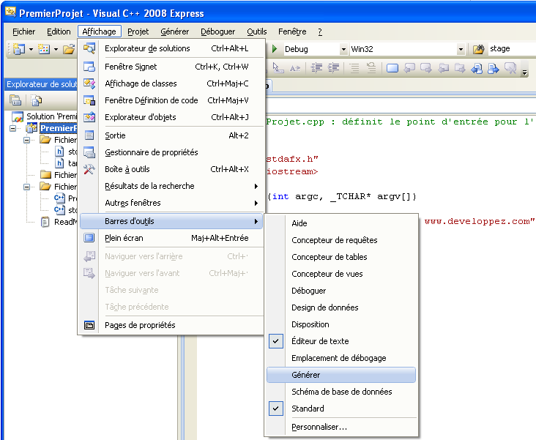Select Explorateur de solutions menu entry
Image resolution: width=536 pixels, height=440 pixels.
coord(147,48)
